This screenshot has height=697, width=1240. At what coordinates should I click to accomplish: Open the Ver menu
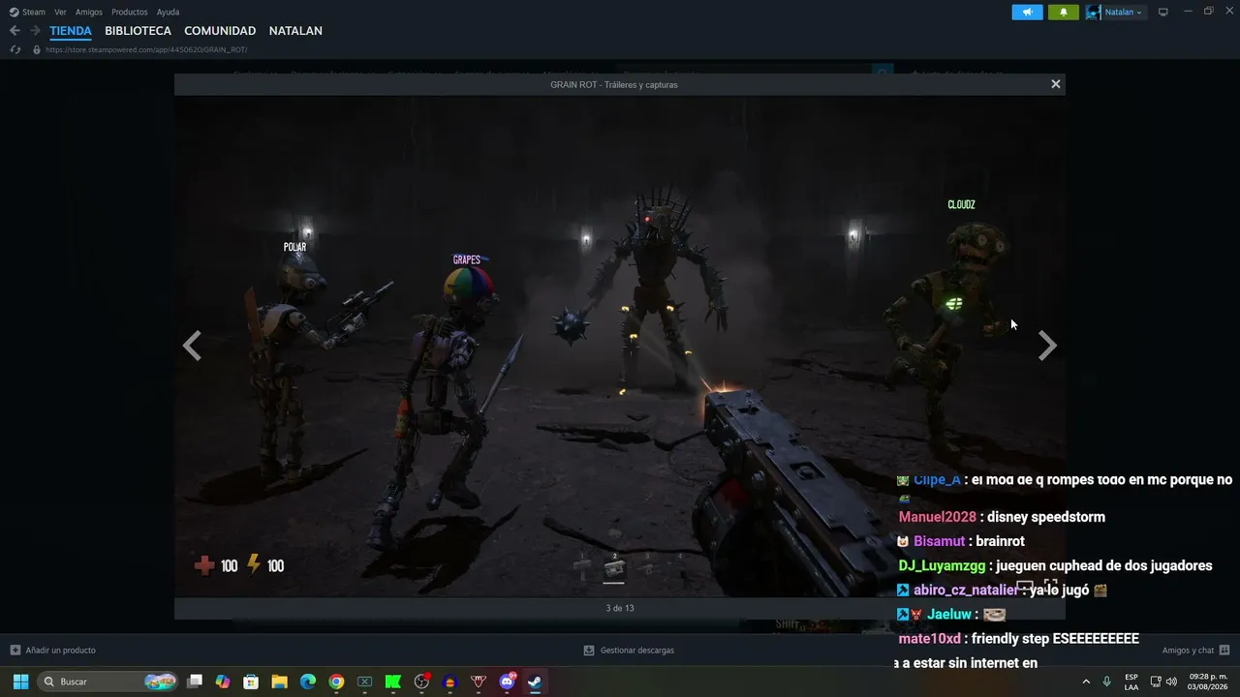[x=60, y=12]
